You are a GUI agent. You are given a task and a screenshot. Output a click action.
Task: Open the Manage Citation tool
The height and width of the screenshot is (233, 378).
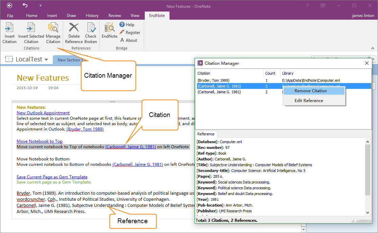(53, 33)
